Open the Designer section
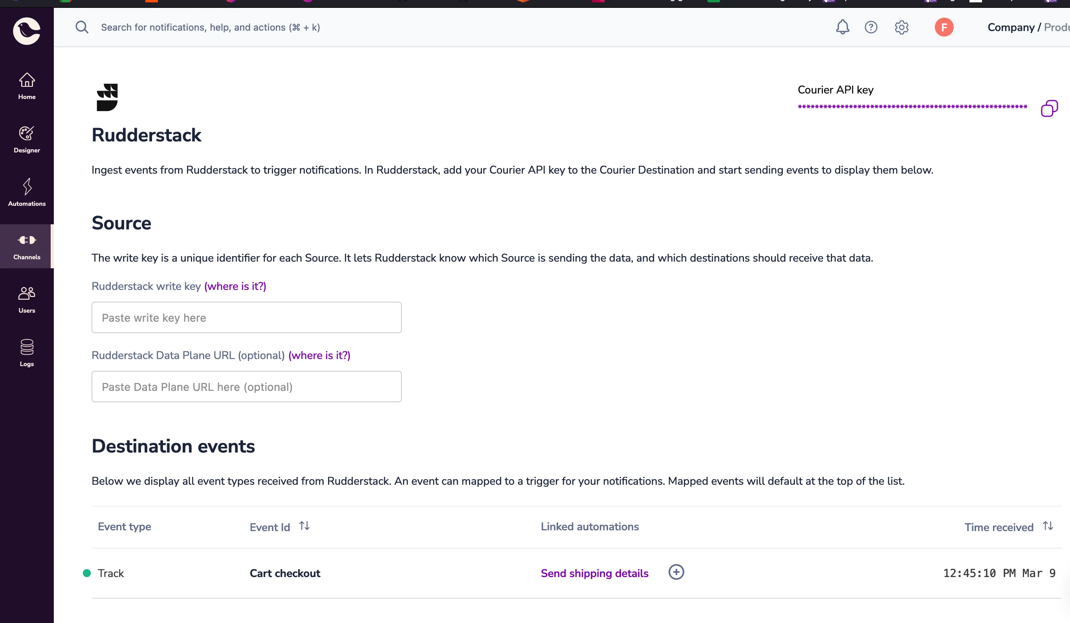The height and width of the screenshot is (623, 1070). tap(27, 140)
